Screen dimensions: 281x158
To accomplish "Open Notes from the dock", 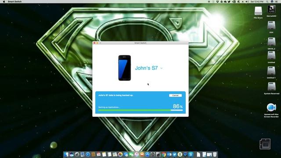I will pyautogui.click(x=104, y=154).
